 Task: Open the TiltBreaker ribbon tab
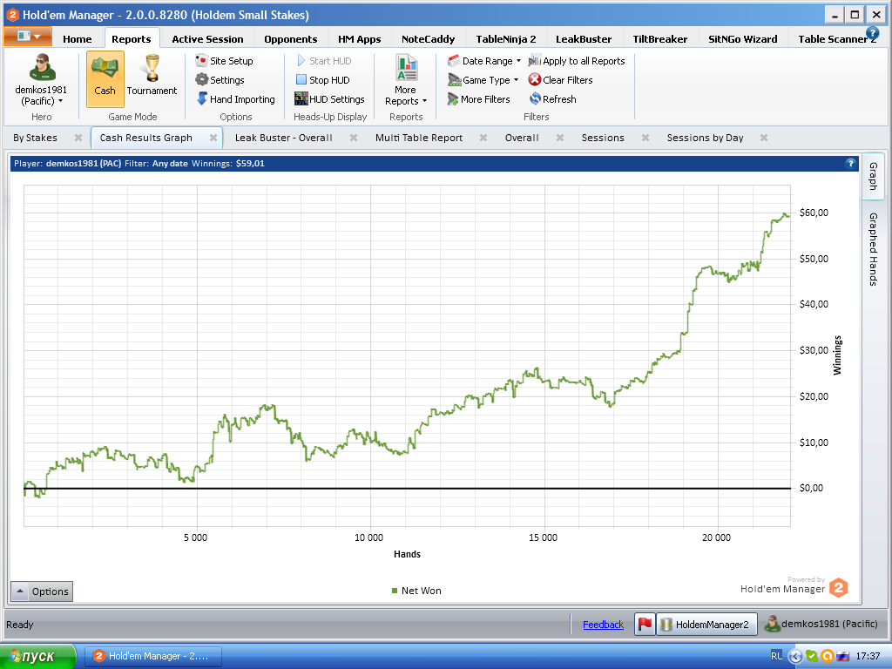tap(660, 38)
